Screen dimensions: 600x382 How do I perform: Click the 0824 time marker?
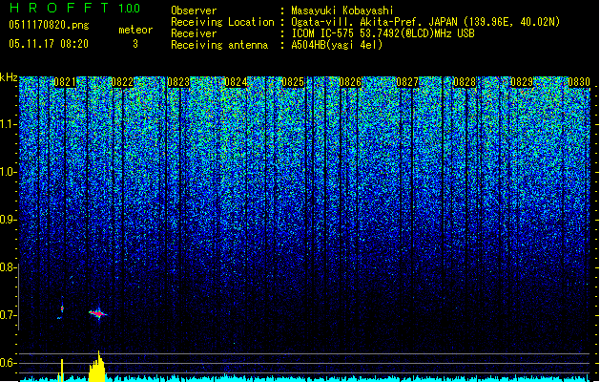[236, 82]
